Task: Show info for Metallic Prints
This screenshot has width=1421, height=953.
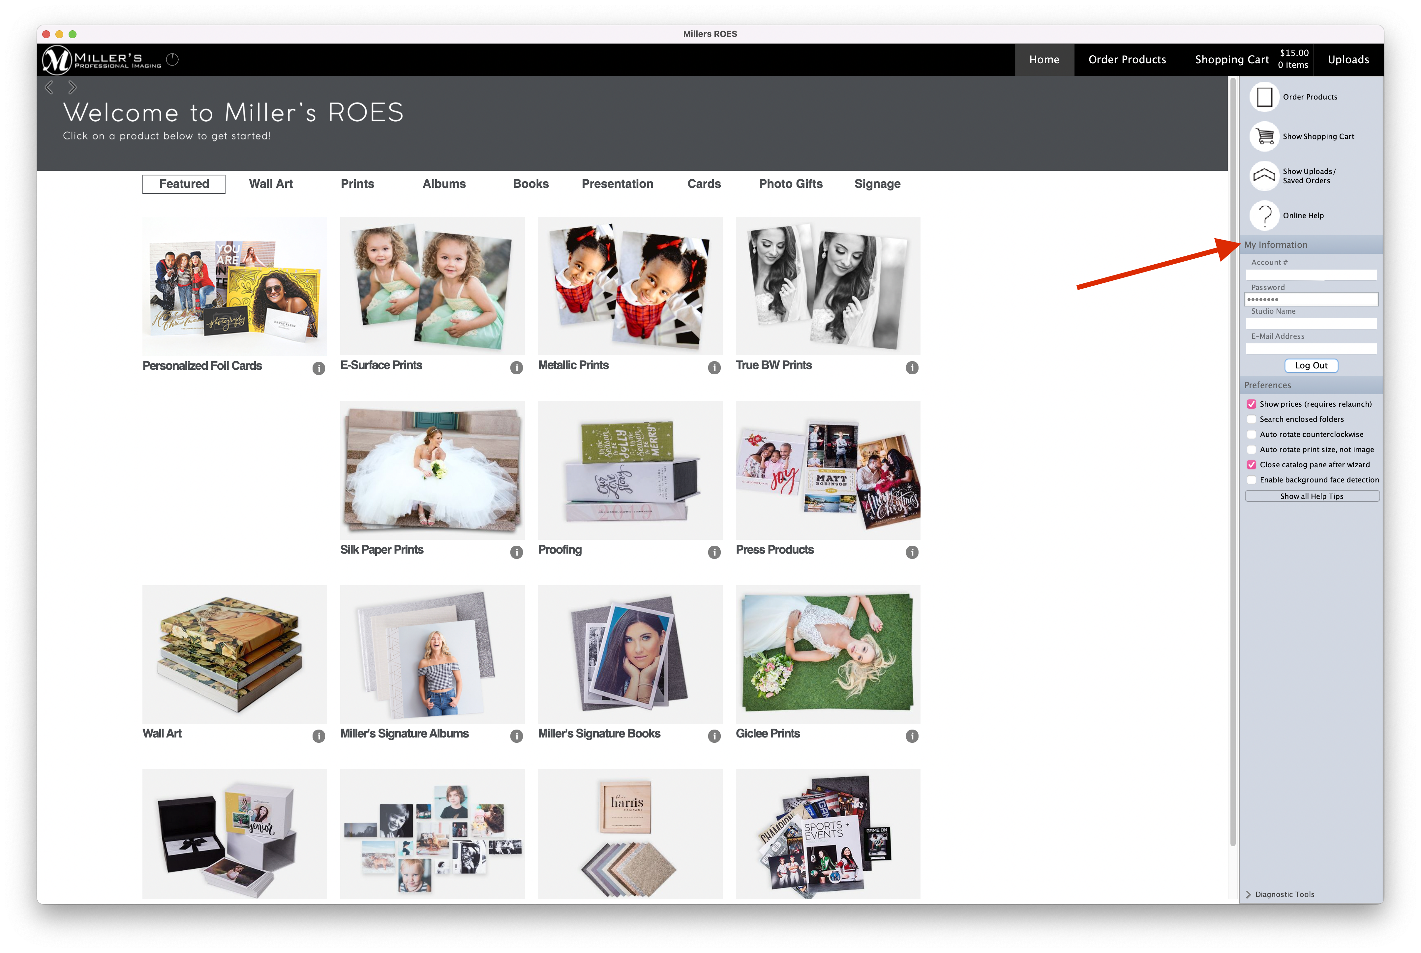Action: pyautogui.click(x=714, y=368)
